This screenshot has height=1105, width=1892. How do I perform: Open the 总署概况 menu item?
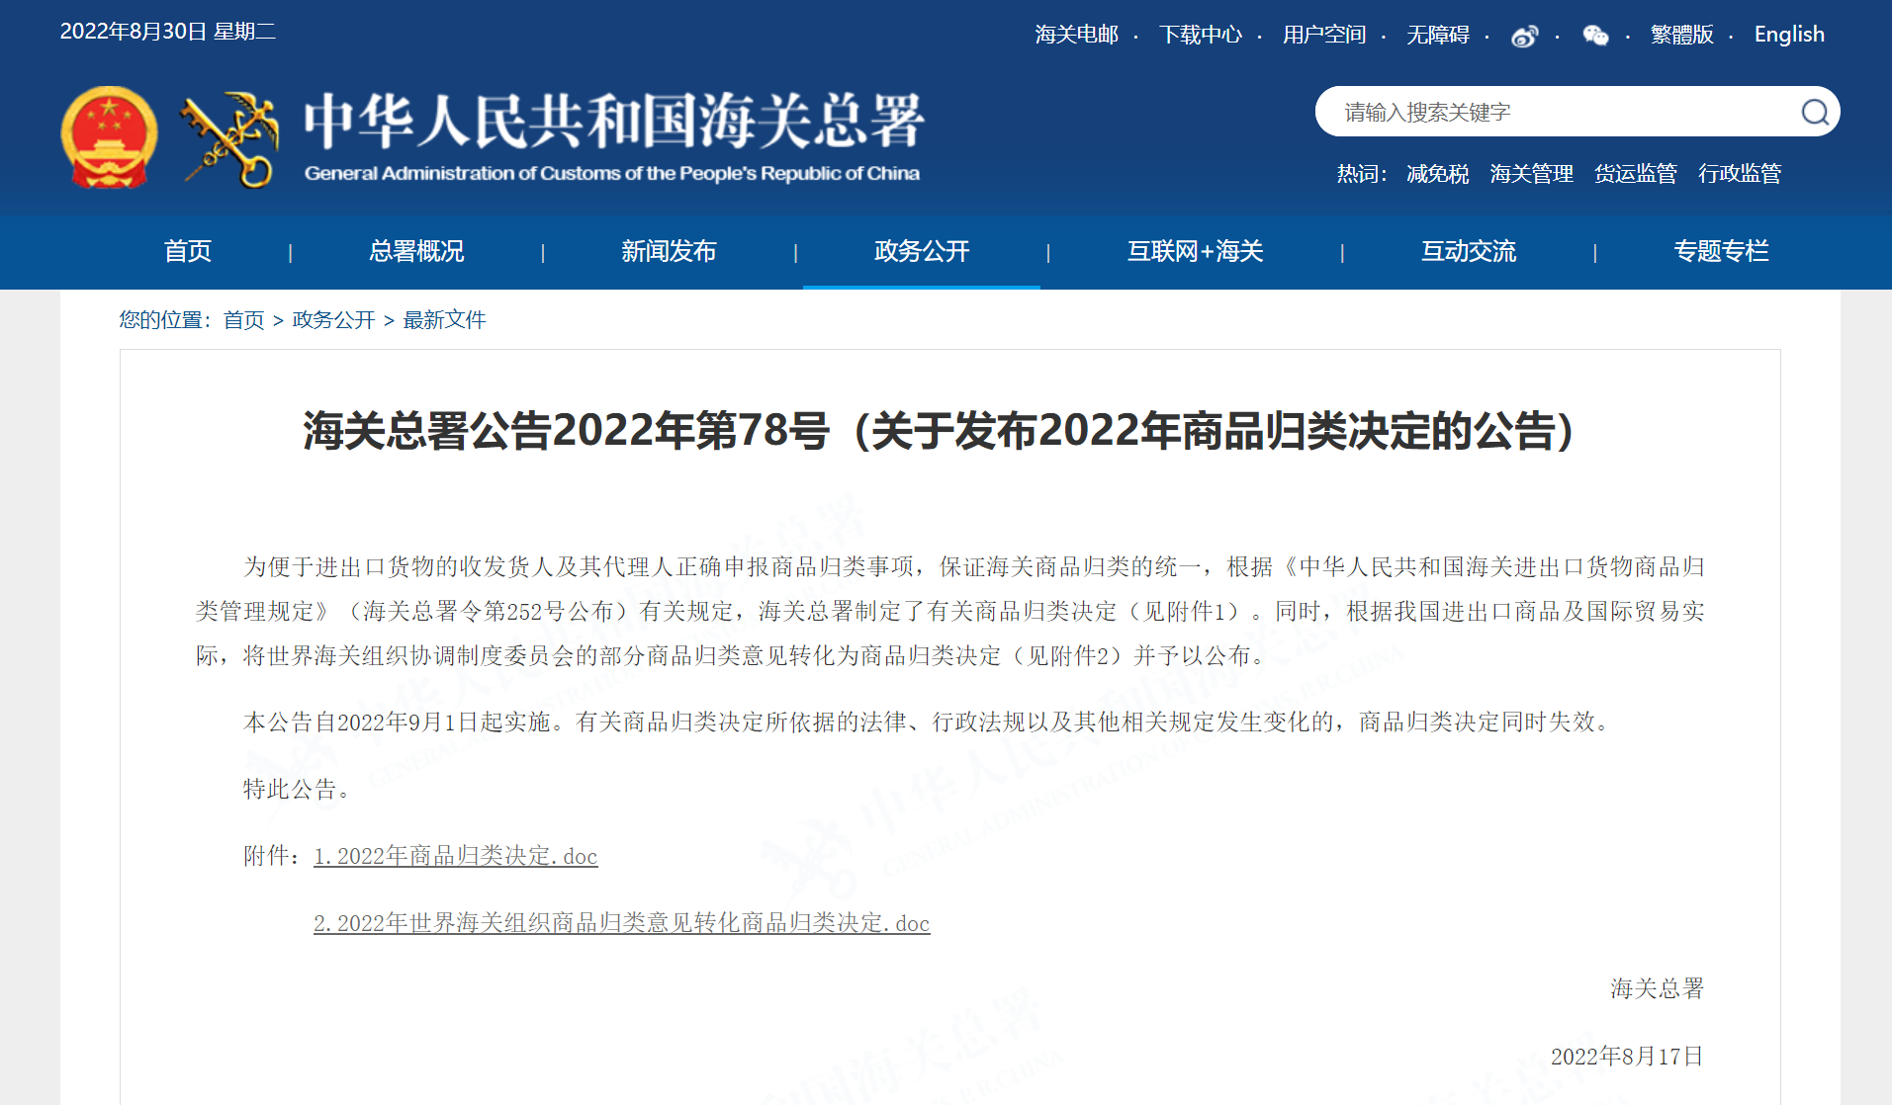click(x=416, y=252)
